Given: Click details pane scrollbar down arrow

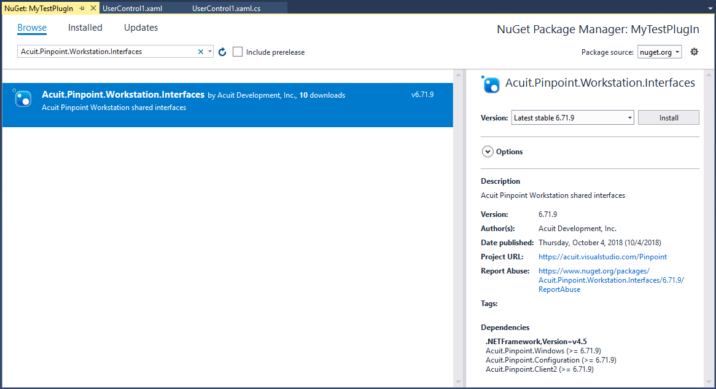Looking at the screenshot, I should tap(709, 382).
